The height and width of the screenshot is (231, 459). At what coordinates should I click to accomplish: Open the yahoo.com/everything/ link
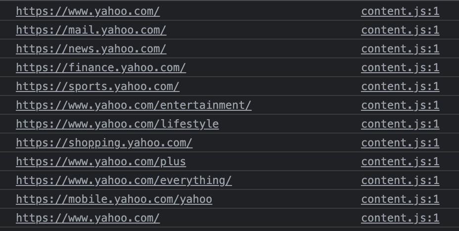coord(124,181)
